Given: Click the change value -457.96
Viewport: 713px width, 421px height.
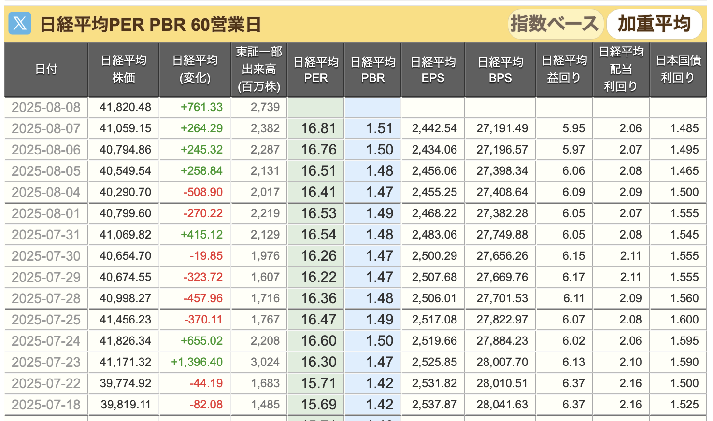Looking at the screenshot, I should click(203, 298).
